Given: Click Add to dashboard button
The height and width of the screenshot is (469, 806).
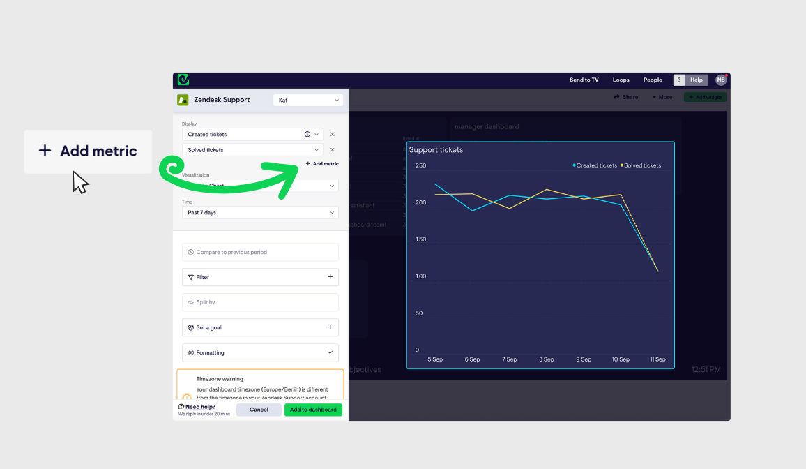Looking at the screenshot, I should coord(313,410).
